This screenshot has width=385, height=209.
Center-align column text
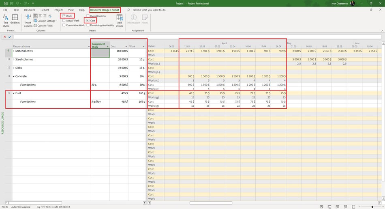pyautogui.click(x=40, y=16)
